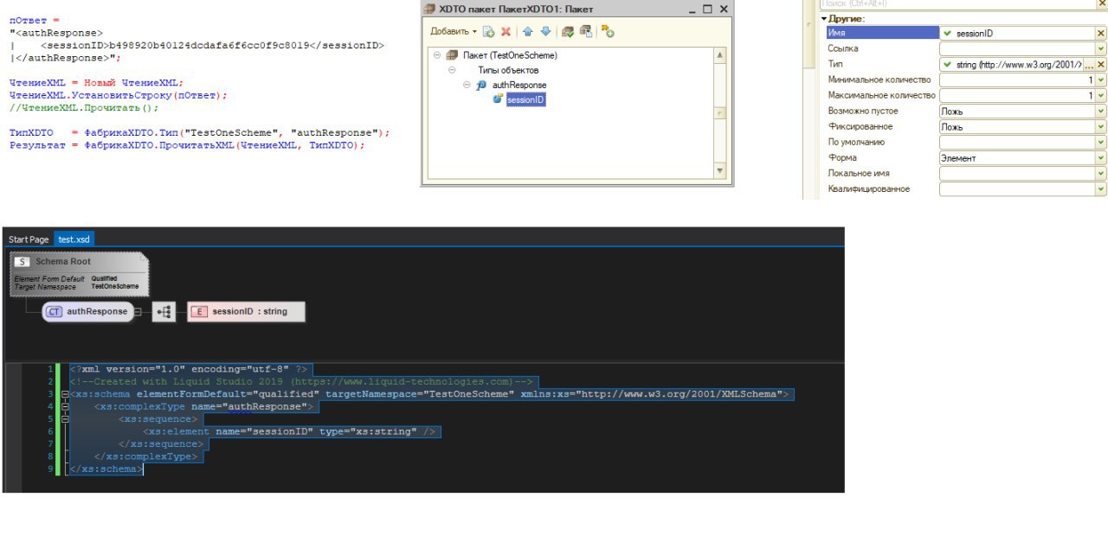Collapse the Типы объектов tree node

coord(452,70)
